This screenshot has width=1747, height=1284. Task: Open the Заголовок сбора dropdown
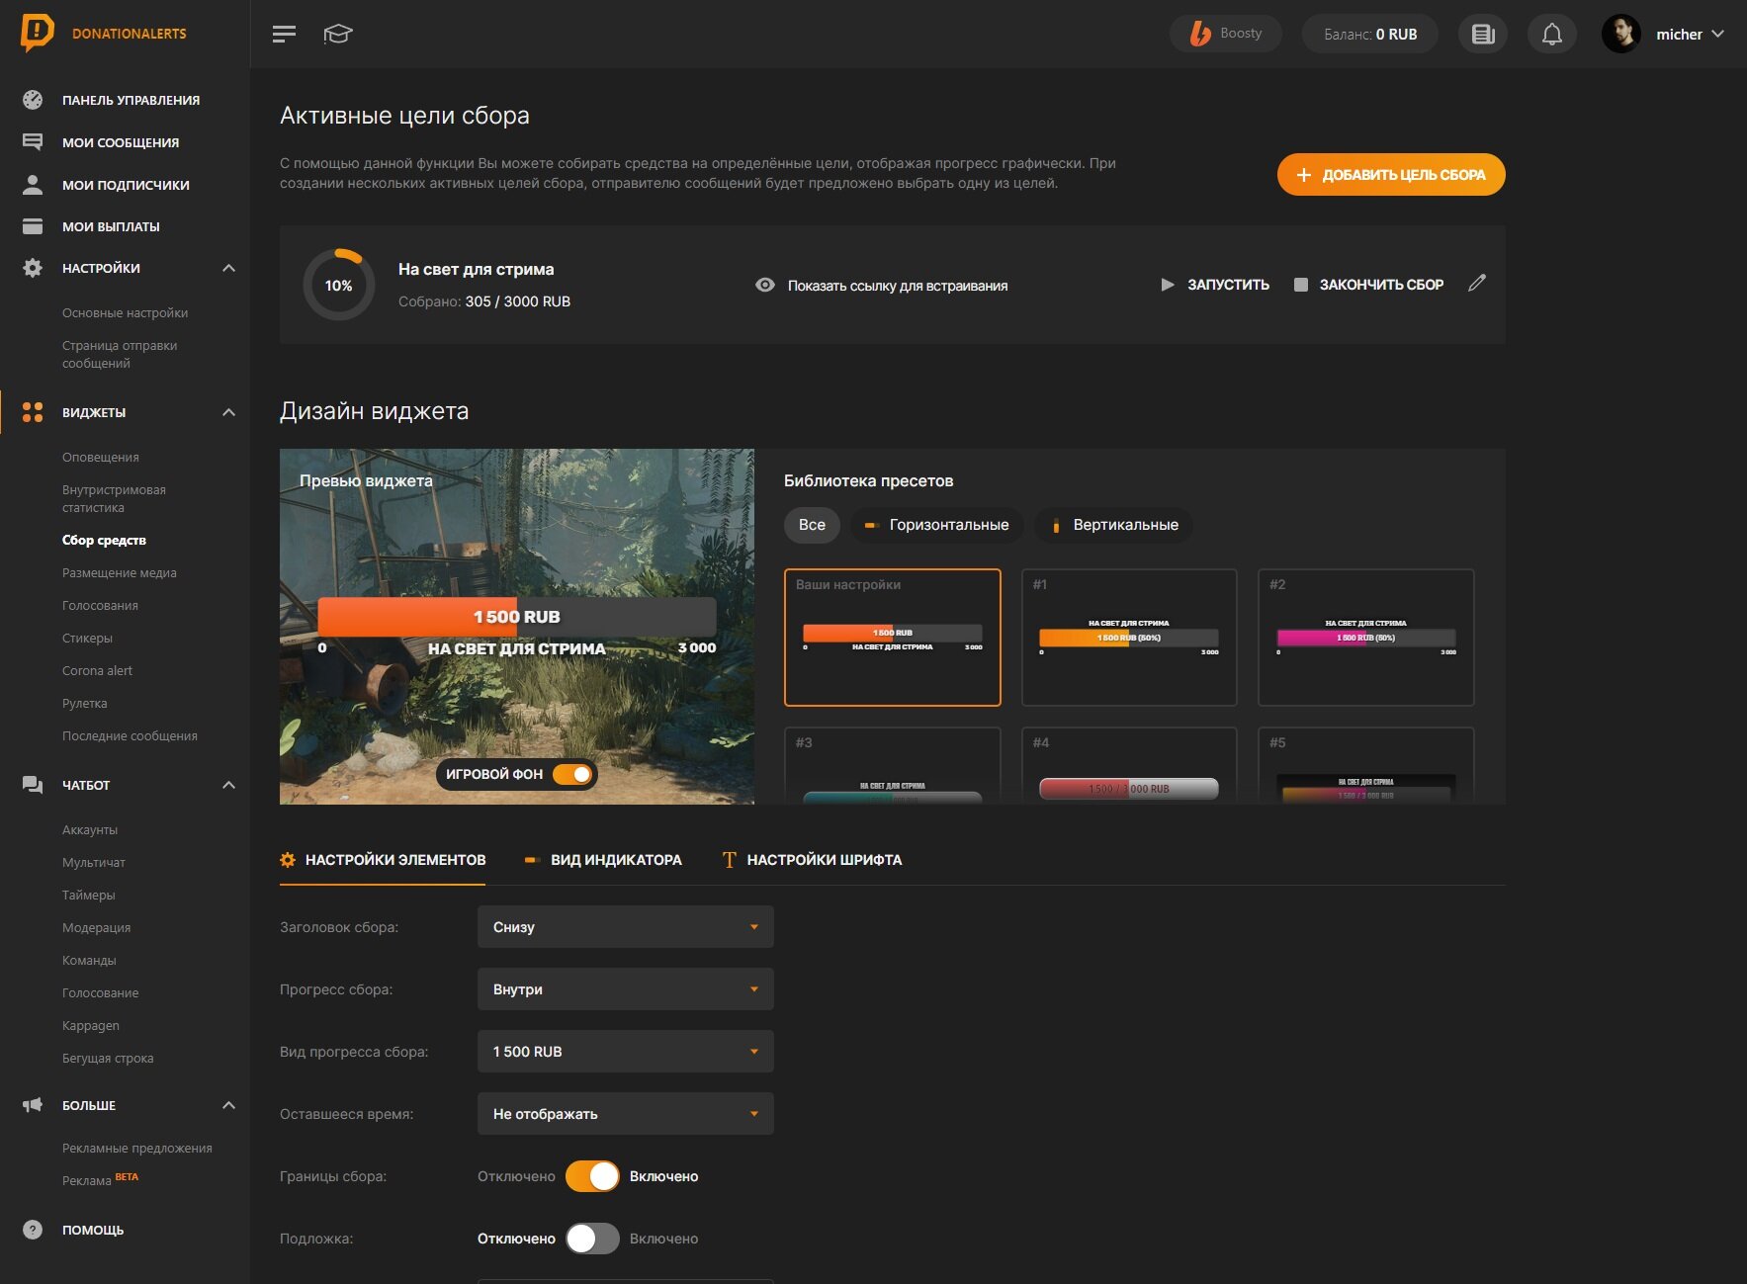625,927
